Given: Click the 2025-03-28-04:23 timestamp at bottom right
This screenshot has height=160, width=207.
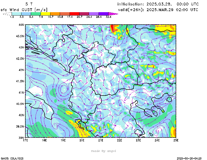Looking at the screenshot, I should [189, 158].
